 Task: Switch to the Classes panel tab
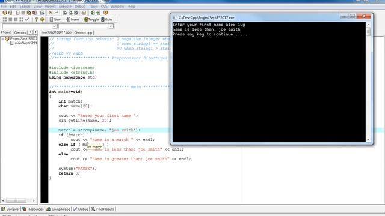20,32
